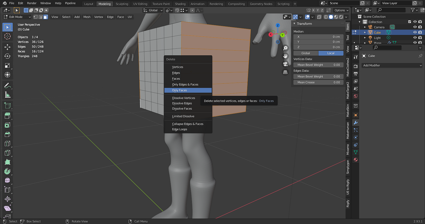Add a new workspace with plus button

(x=295, y=4)
